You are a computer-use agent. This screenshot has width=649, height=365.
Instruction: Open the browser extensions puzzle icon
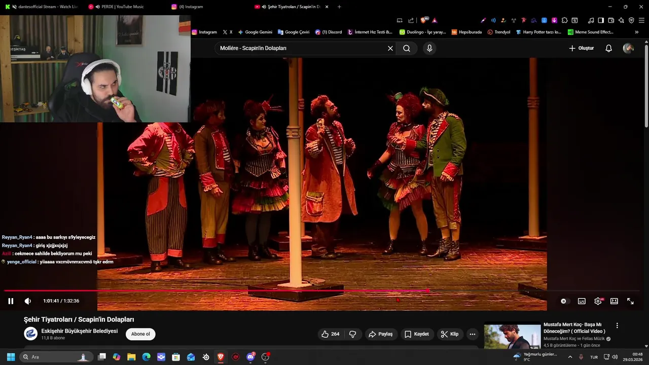click(564, 20)
